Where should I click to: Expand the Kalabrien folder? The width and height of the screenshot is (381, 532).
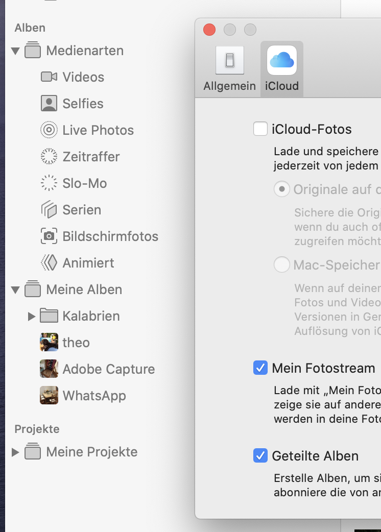click(32, 317)
